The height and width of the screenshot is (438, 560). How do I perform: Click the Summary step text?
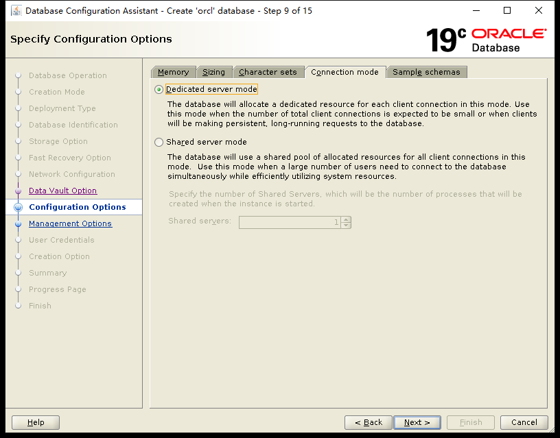(48, 273)
